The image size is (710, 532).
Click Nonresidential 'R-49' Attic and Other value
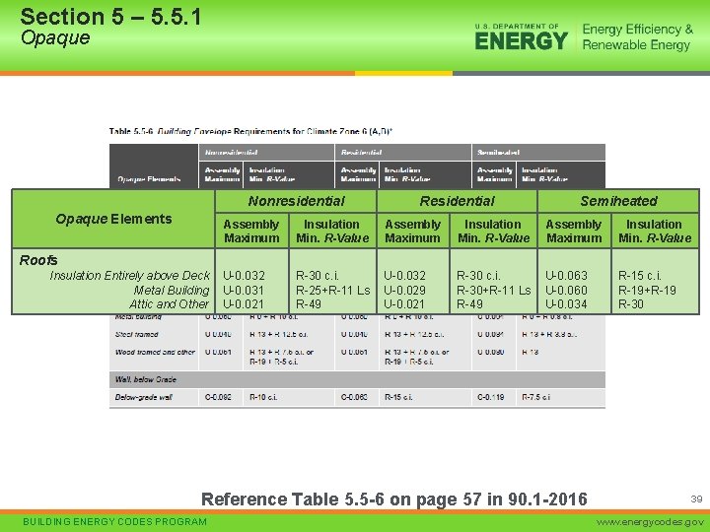click(309, 304)
